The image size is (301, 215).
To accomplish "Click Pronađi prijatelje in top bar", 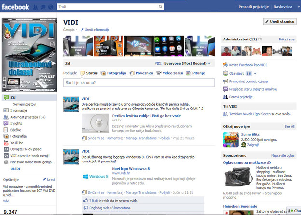I will point(254,7).
